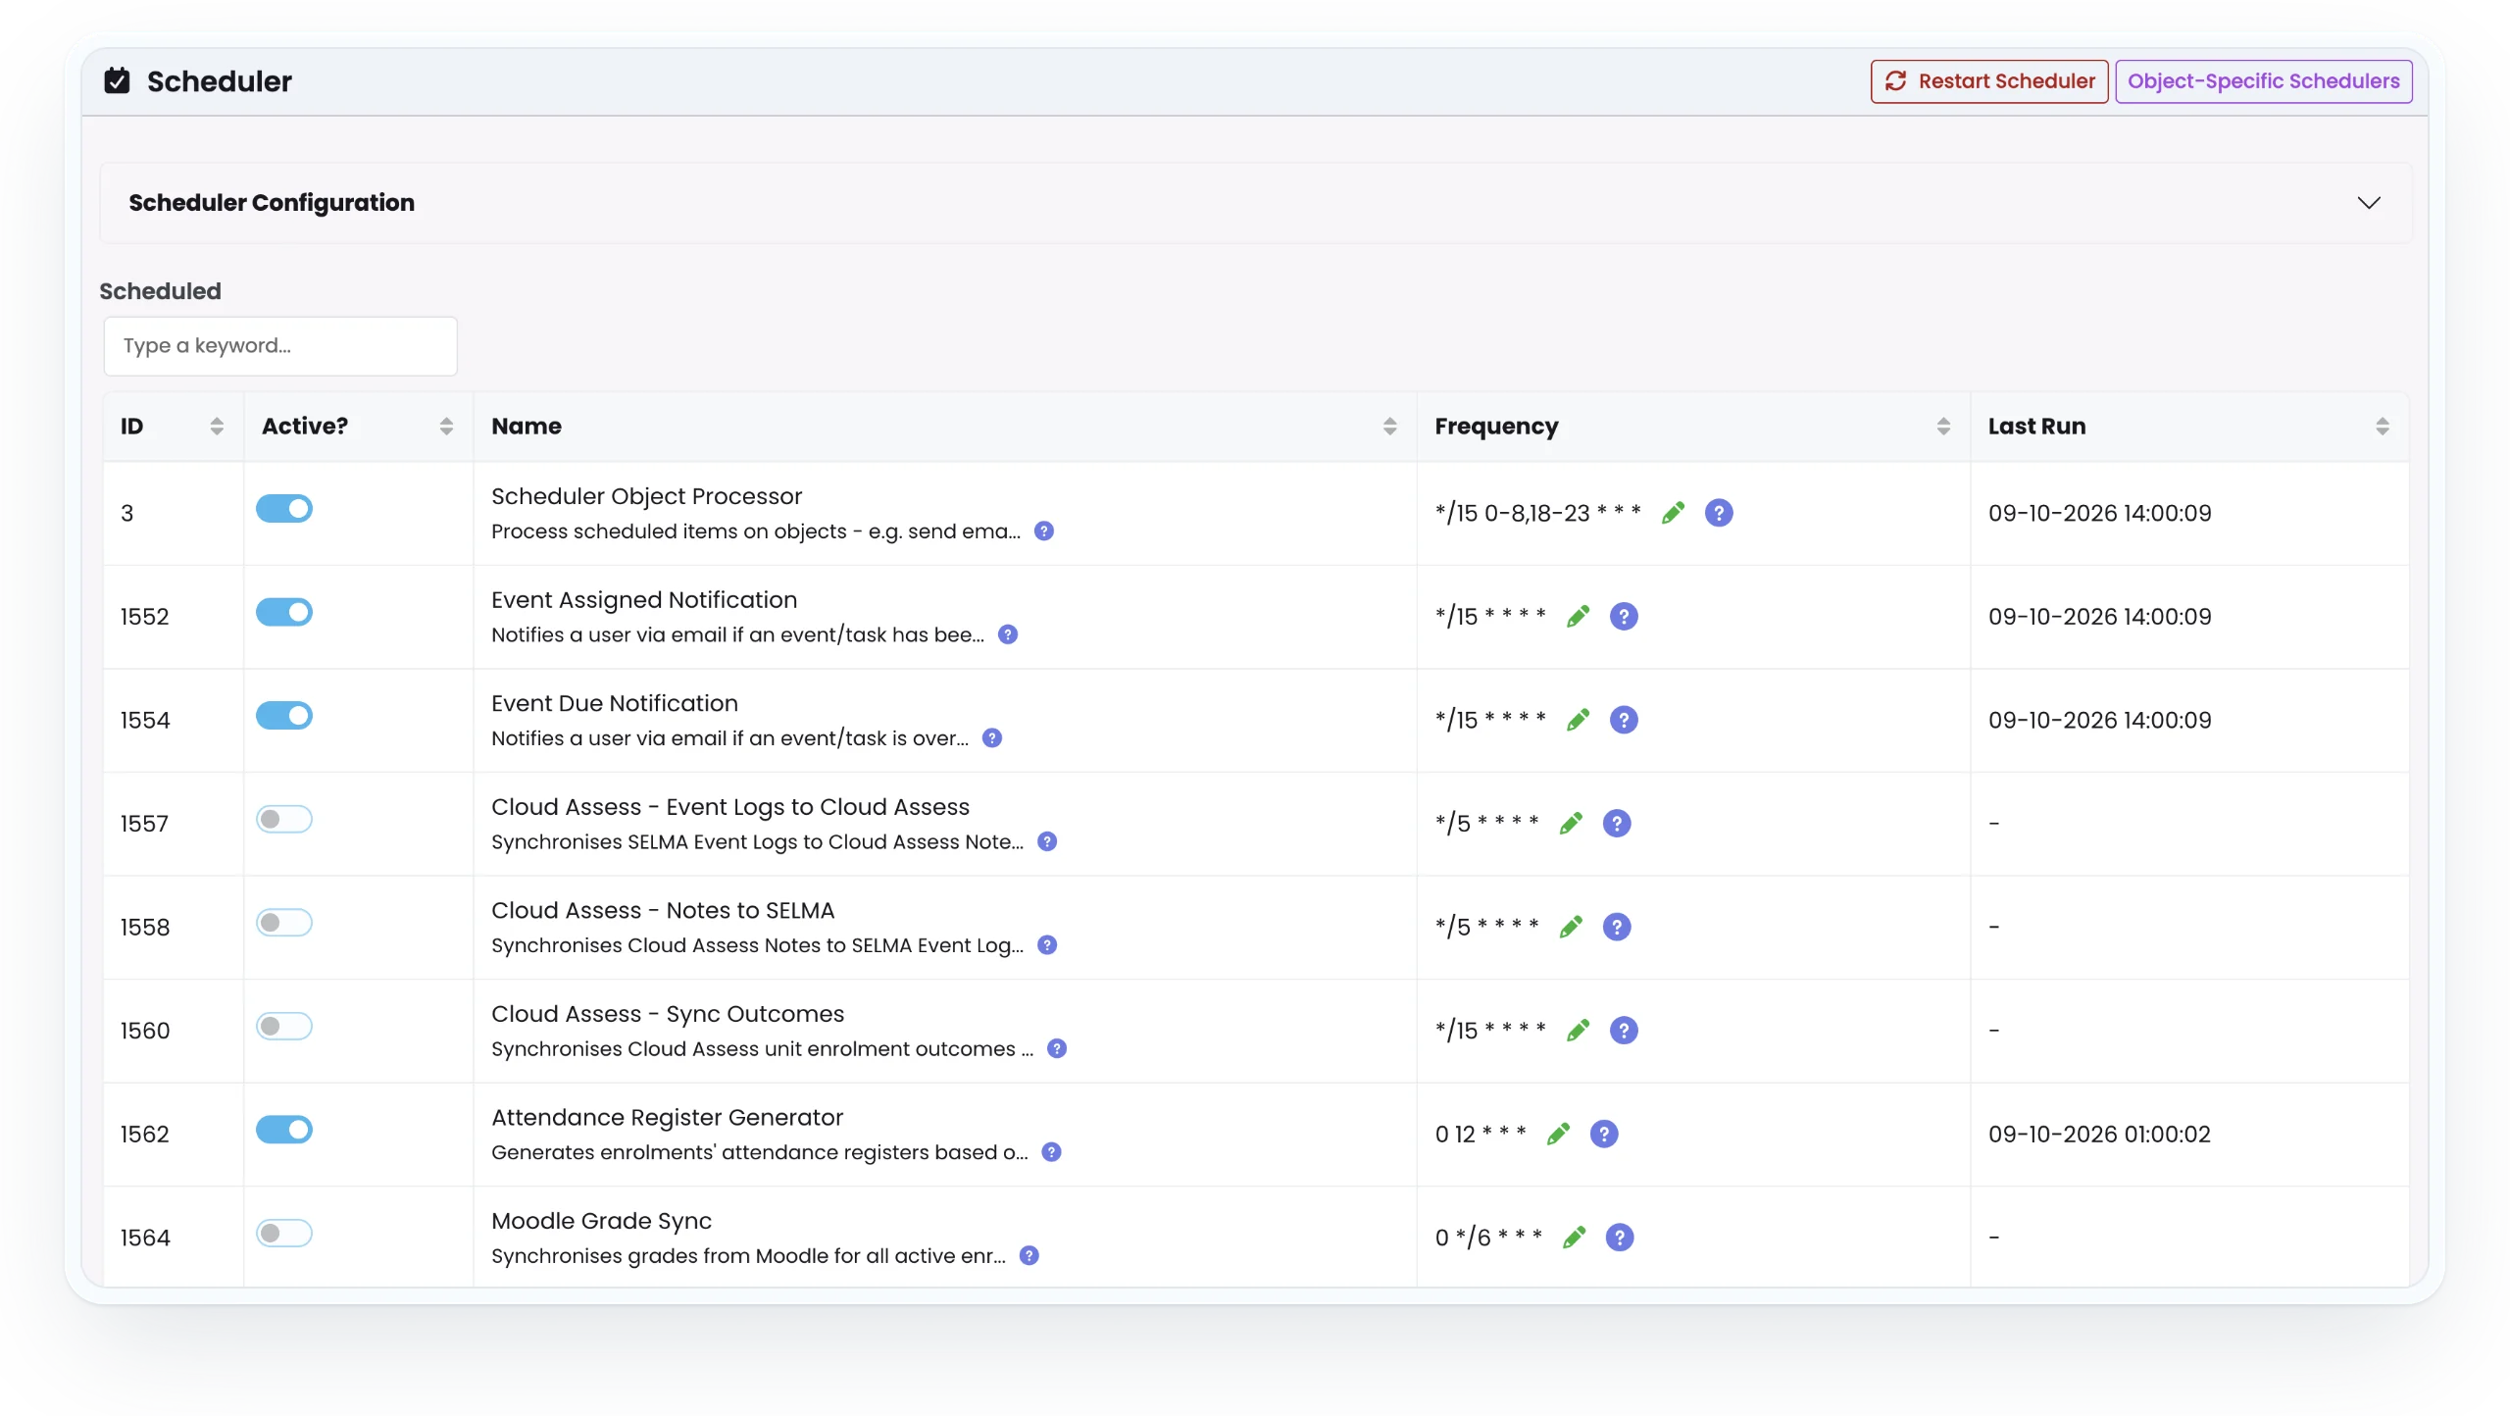Open Object-Specific Schedulers
The width and height of the screenshot is (2510, 1416).
point(2263,81)
